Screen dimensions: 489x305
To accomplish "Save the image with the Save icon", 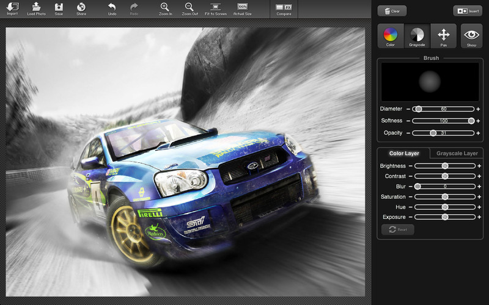I will pyautogui.click(x=59, y=8).
